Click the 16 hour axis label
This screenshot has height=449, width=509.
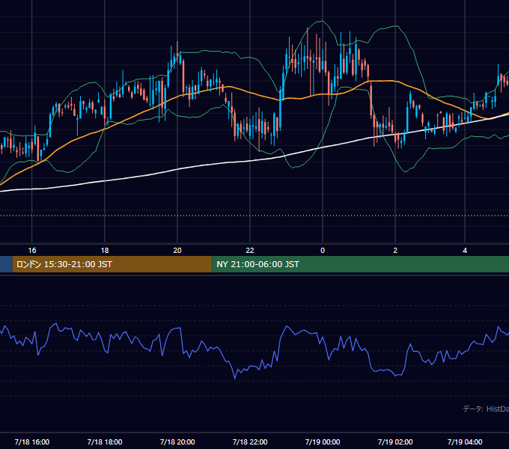31,251
